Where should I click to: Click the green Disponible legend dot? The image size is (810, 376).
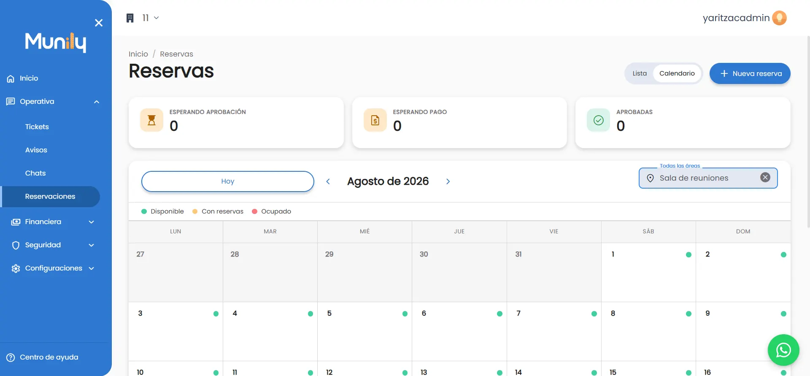(144, 211)
